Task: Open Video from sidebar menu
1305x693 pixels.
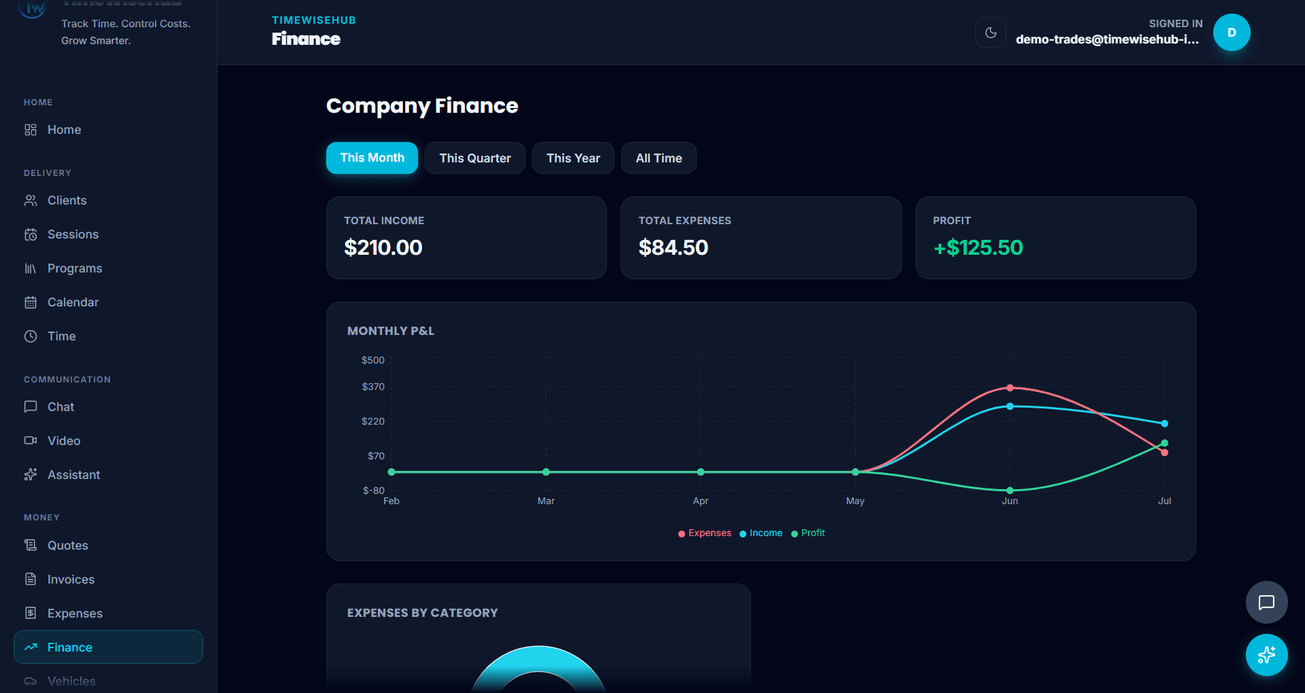Action: click(x=108, y=441)
